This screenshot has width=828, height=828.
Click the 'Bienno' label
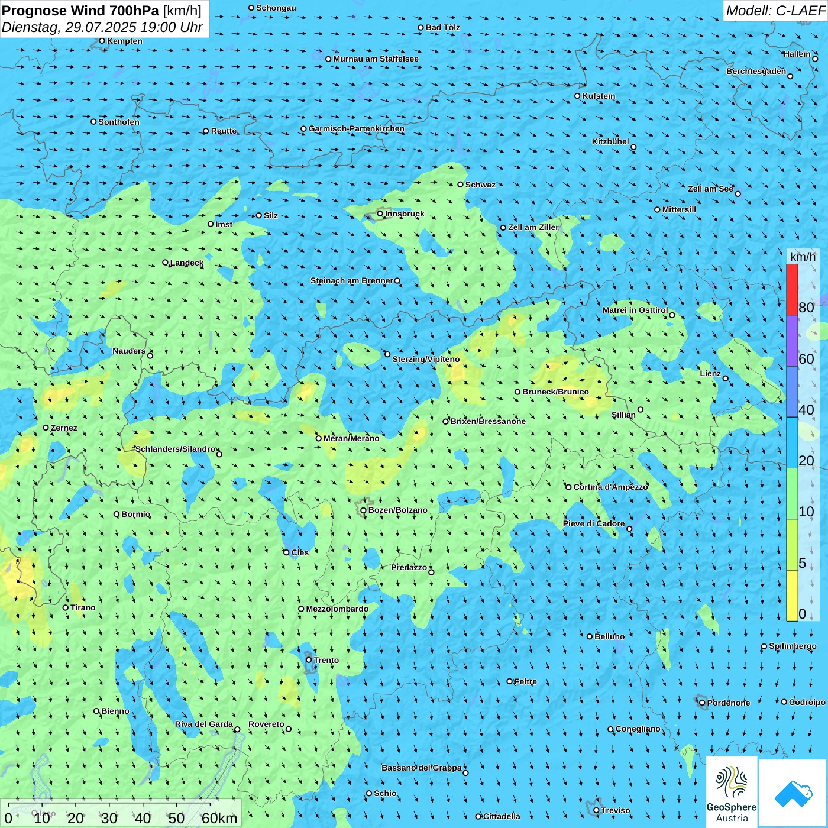click(115, 711)
